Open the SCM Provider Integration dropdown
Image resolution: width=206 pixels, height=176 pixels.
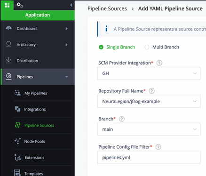tap(149, 73)
